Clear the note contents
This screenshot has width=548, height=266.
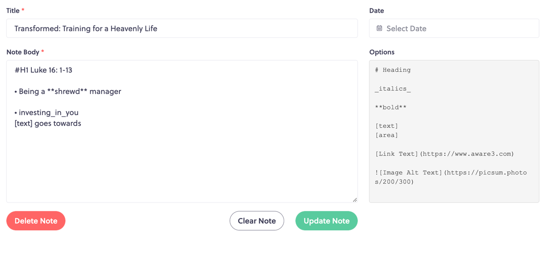pyautogui.click(x=257, y=221)
